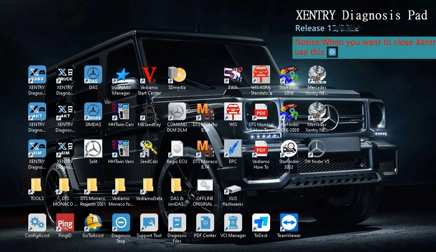The image size is (436, 252).
Task: Select the SDmedia icon
Action: (x=177, y=75)
